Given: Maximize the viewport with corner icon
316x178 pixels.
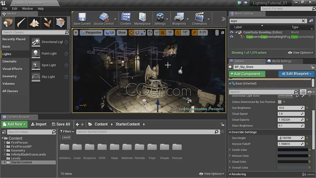Looking at the screenshot, I should coord(223,33).
